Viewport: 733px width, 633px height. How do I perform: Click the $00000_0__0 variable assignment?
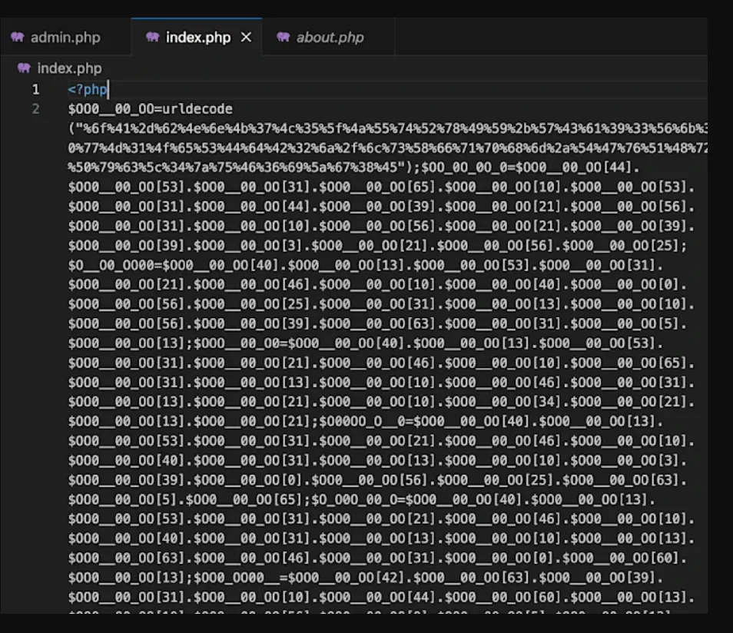pos(363,422)
